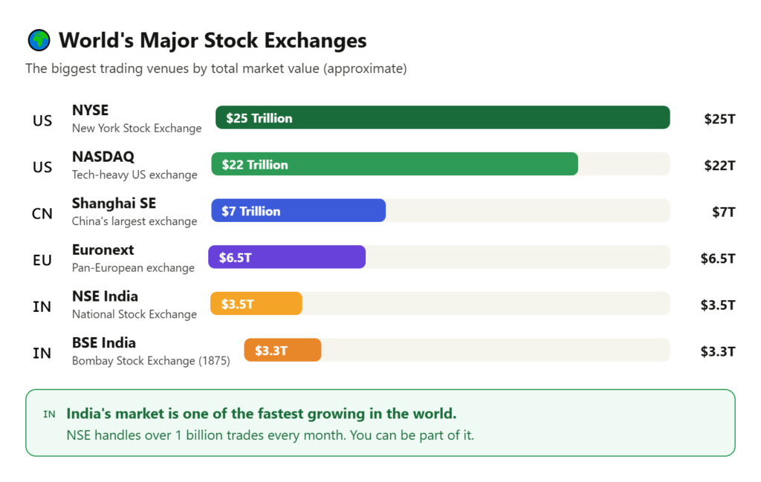Click the CN flag label beside Shanghai SE
This screenshot has height=482, width=761.
[42, 214]
